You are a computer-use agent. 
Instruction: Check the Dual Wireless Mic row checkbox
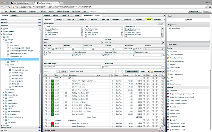coord(46,114)
